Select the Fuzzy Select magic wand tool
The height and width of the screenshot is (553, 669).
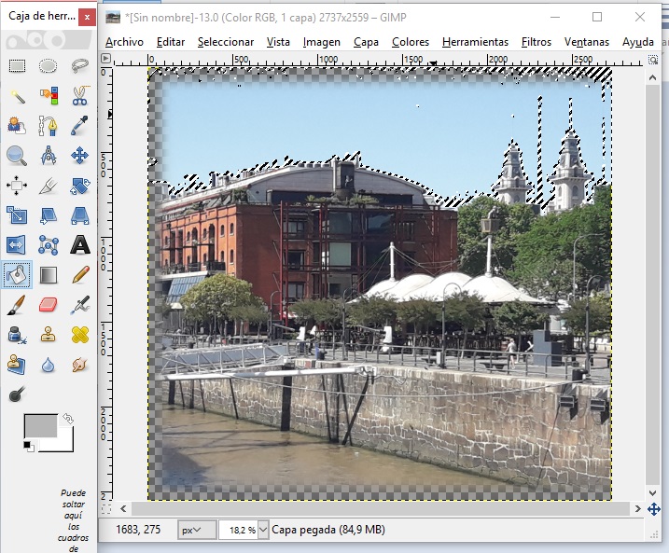(x=17, y=96)
